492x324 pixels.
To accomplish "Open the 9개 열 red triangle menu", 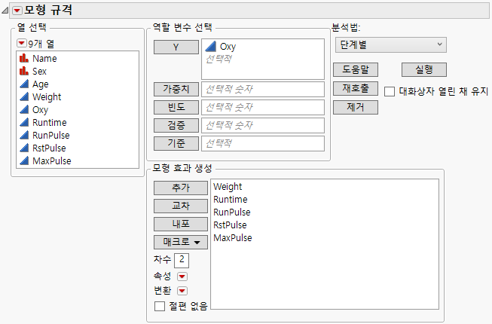I will click(21, 43).
